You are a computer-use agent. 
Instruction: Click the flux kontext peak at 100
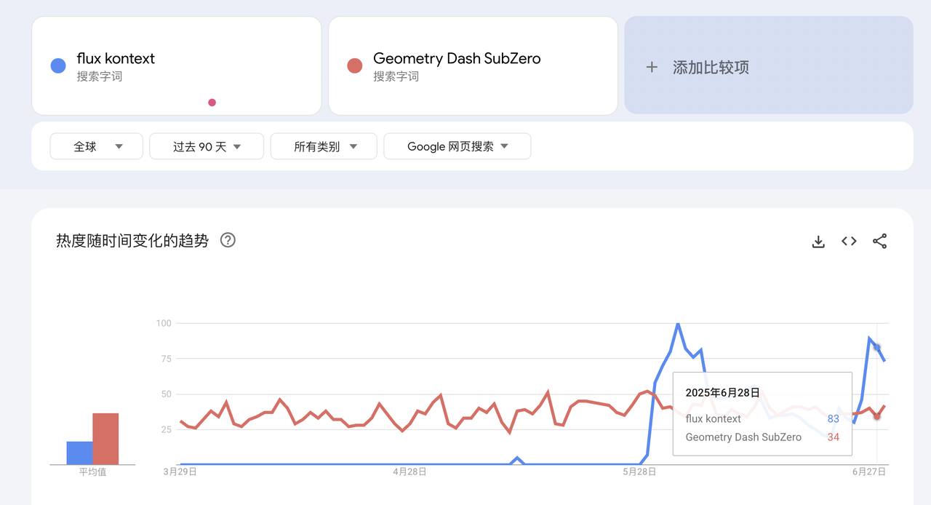pos(678,324)
